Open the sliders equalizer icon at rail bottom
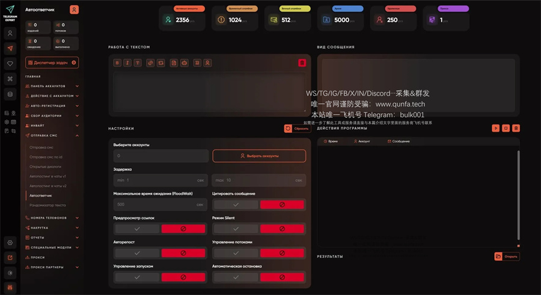Viewport: 541px width, 295px height. [10, 287]
